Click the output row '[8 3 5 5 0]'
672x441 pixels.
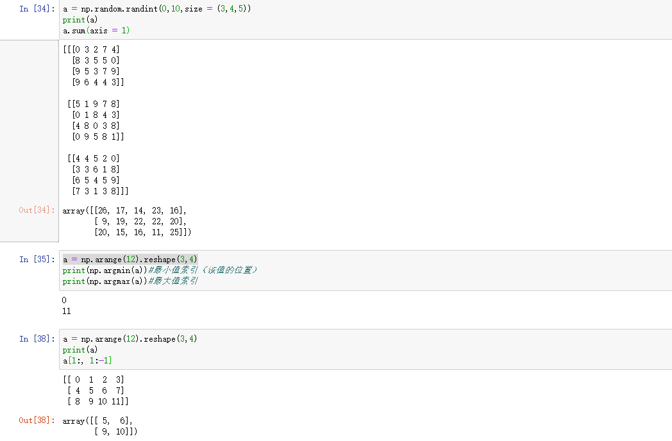(x=96, y=60)
